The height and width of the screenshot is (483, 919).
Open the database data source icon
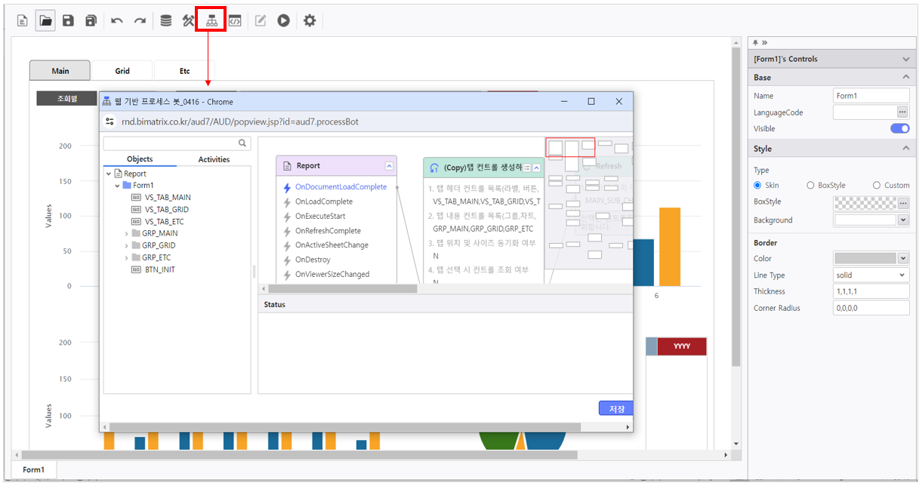[x=166, y=21]
